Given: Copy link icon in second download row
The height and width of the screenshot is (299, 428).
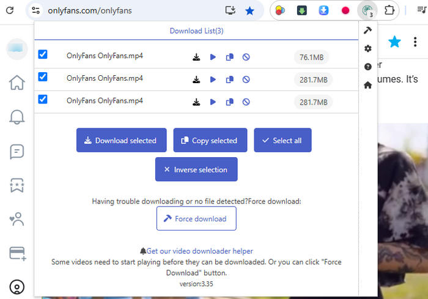Looking at the screenshot, I should pyautogui.click(x=229, y=79).
